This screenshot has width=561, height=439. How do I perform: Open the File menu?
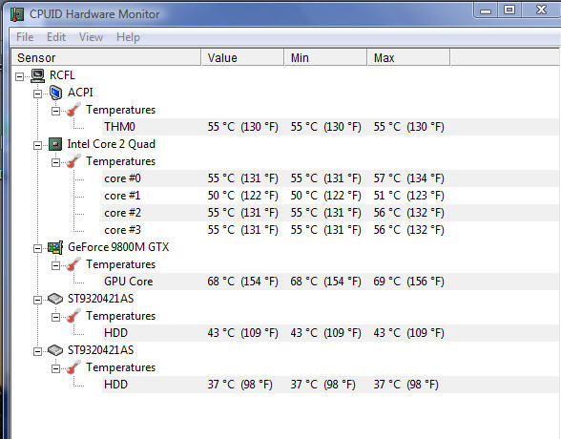25,37
